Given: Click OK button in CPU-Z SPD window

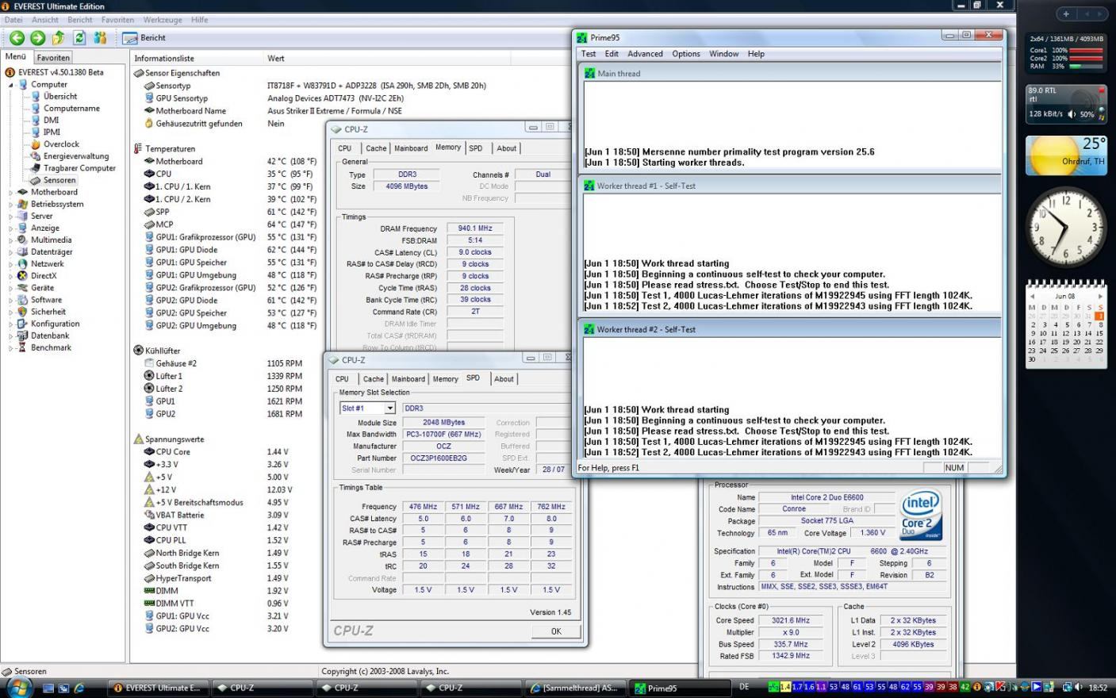Looking at the screenshot, I should pos(556,631).
